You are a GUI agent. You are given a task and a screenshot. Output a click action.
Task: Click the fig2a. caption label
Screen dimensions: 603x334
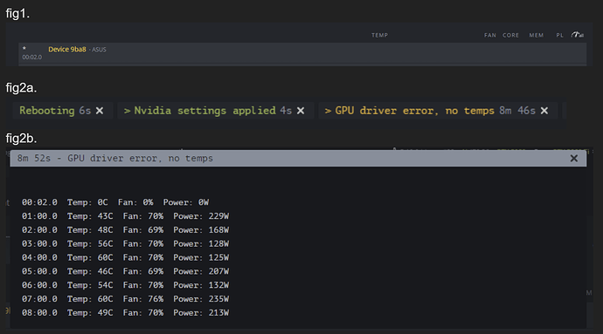[x=21, y=88]
